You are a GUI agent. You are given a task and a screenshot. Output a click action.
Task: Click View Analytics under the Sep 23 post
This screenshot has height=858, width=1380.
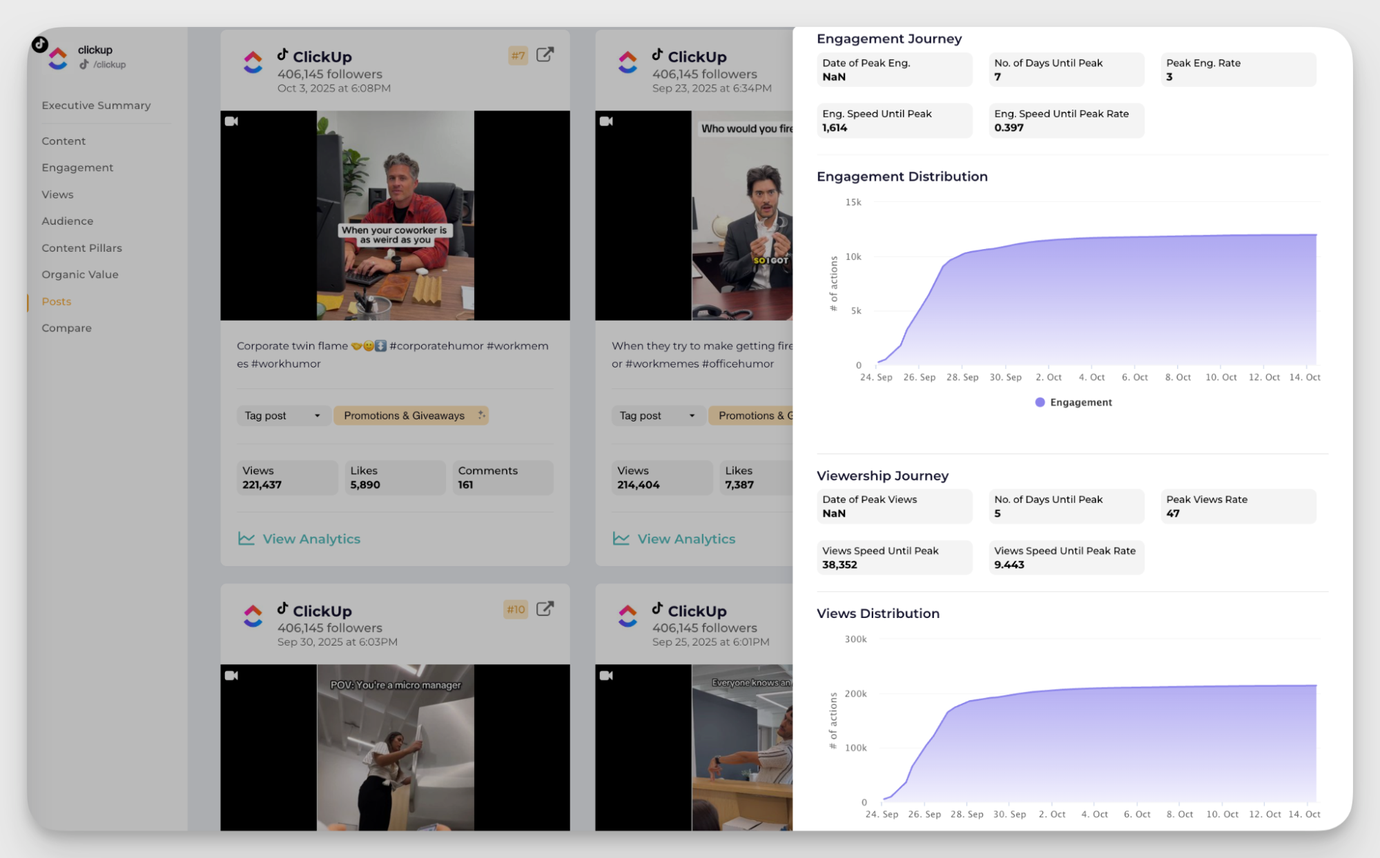click(686, 539)
